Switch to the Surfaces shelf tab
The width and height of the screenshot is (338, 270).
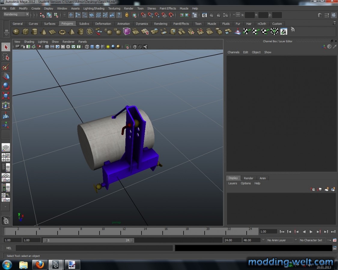click(50, 24)
